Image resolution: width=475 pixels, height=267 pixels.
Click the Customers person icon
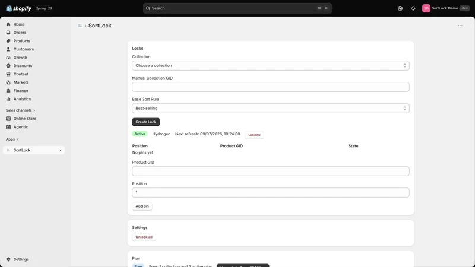click(x=8, y=49)
